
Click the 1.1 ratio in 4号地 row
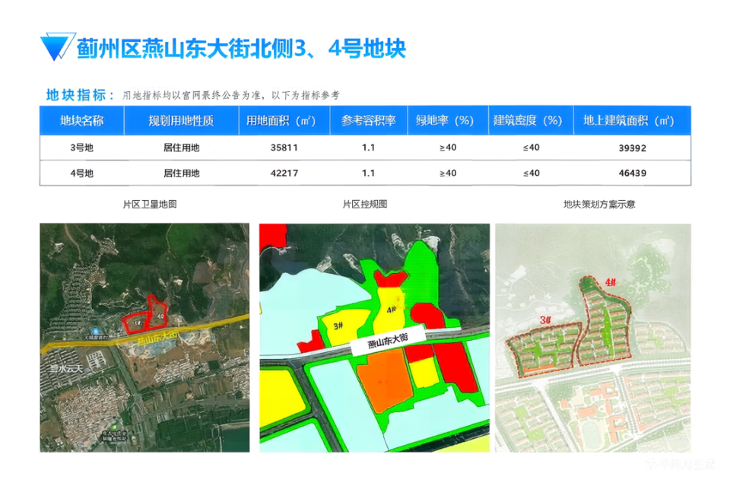click(368, 173)
